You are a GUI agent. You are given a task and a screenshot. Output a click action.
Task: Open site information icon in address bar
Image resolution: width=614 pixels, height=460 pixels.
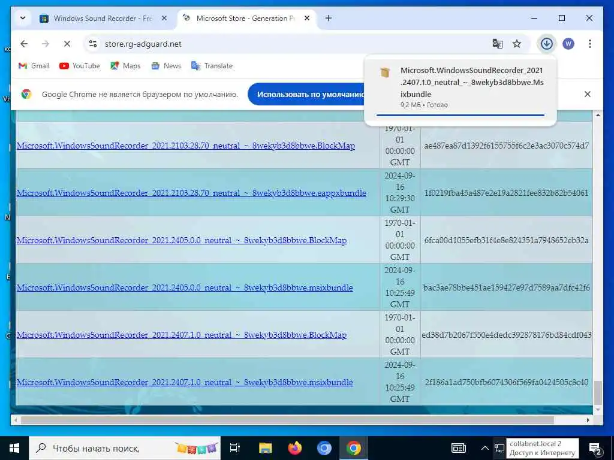[x=93, y=44]
